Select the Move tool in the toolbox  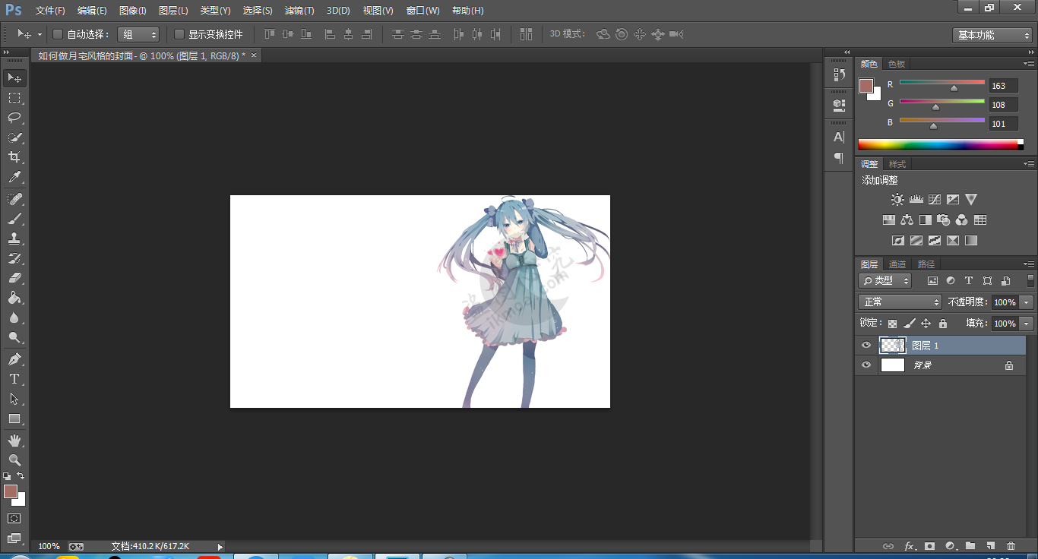[14, 78]
